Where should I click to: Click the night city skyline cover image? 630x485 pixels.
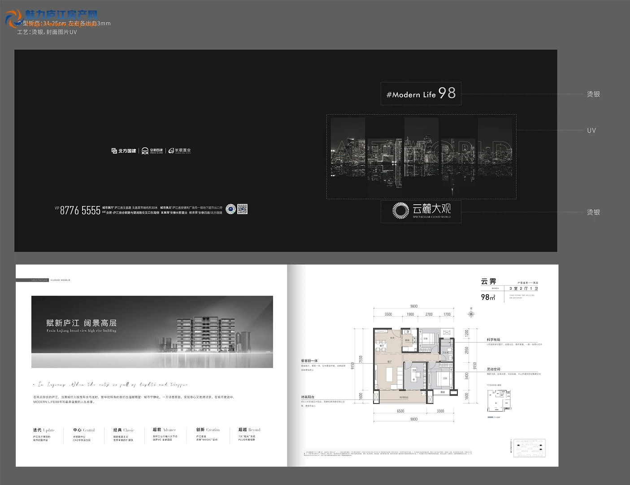click(x=421, y=156)
